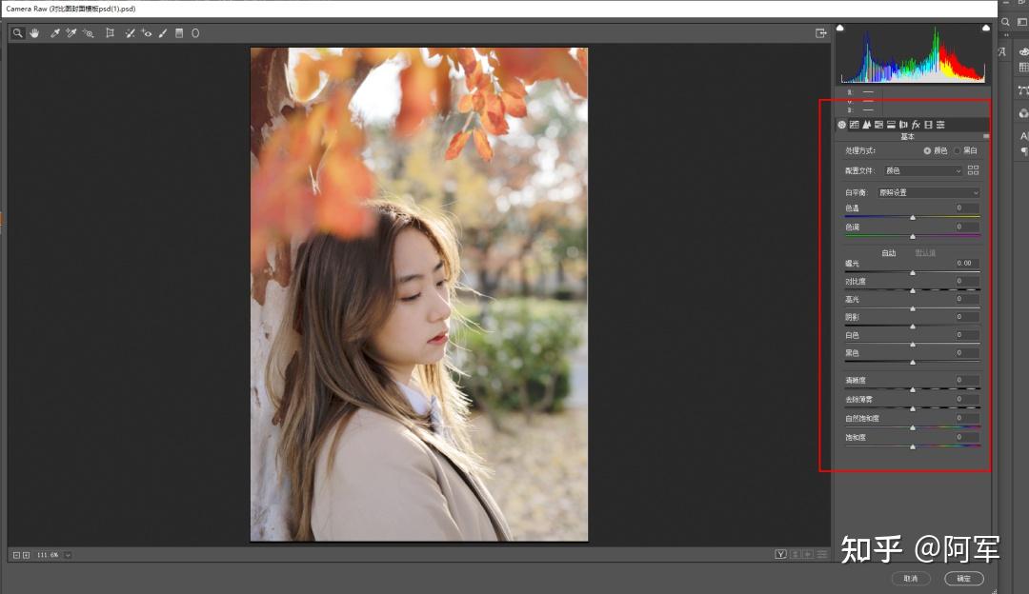This screenshot has width=1029, height=594.
Task: Browse profiles with the grid icon
Action: pyautogui.click(x=973, y=170)
